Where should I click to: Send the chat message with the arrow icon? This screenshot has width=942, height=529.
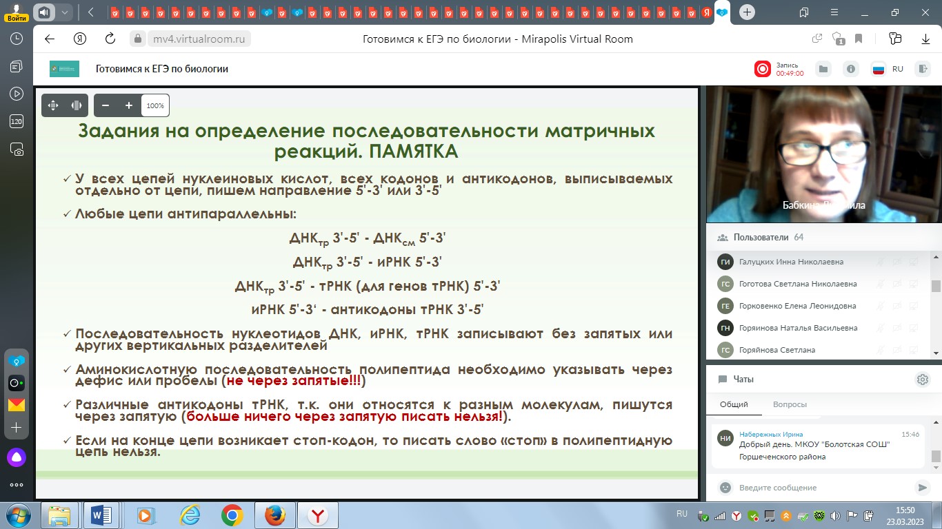pos(922,488)
